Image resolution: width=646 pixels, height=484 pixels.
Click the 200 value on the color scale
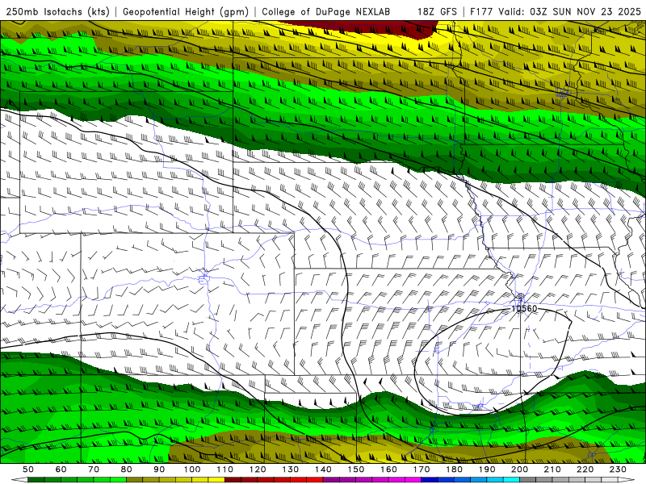(520, 469)
